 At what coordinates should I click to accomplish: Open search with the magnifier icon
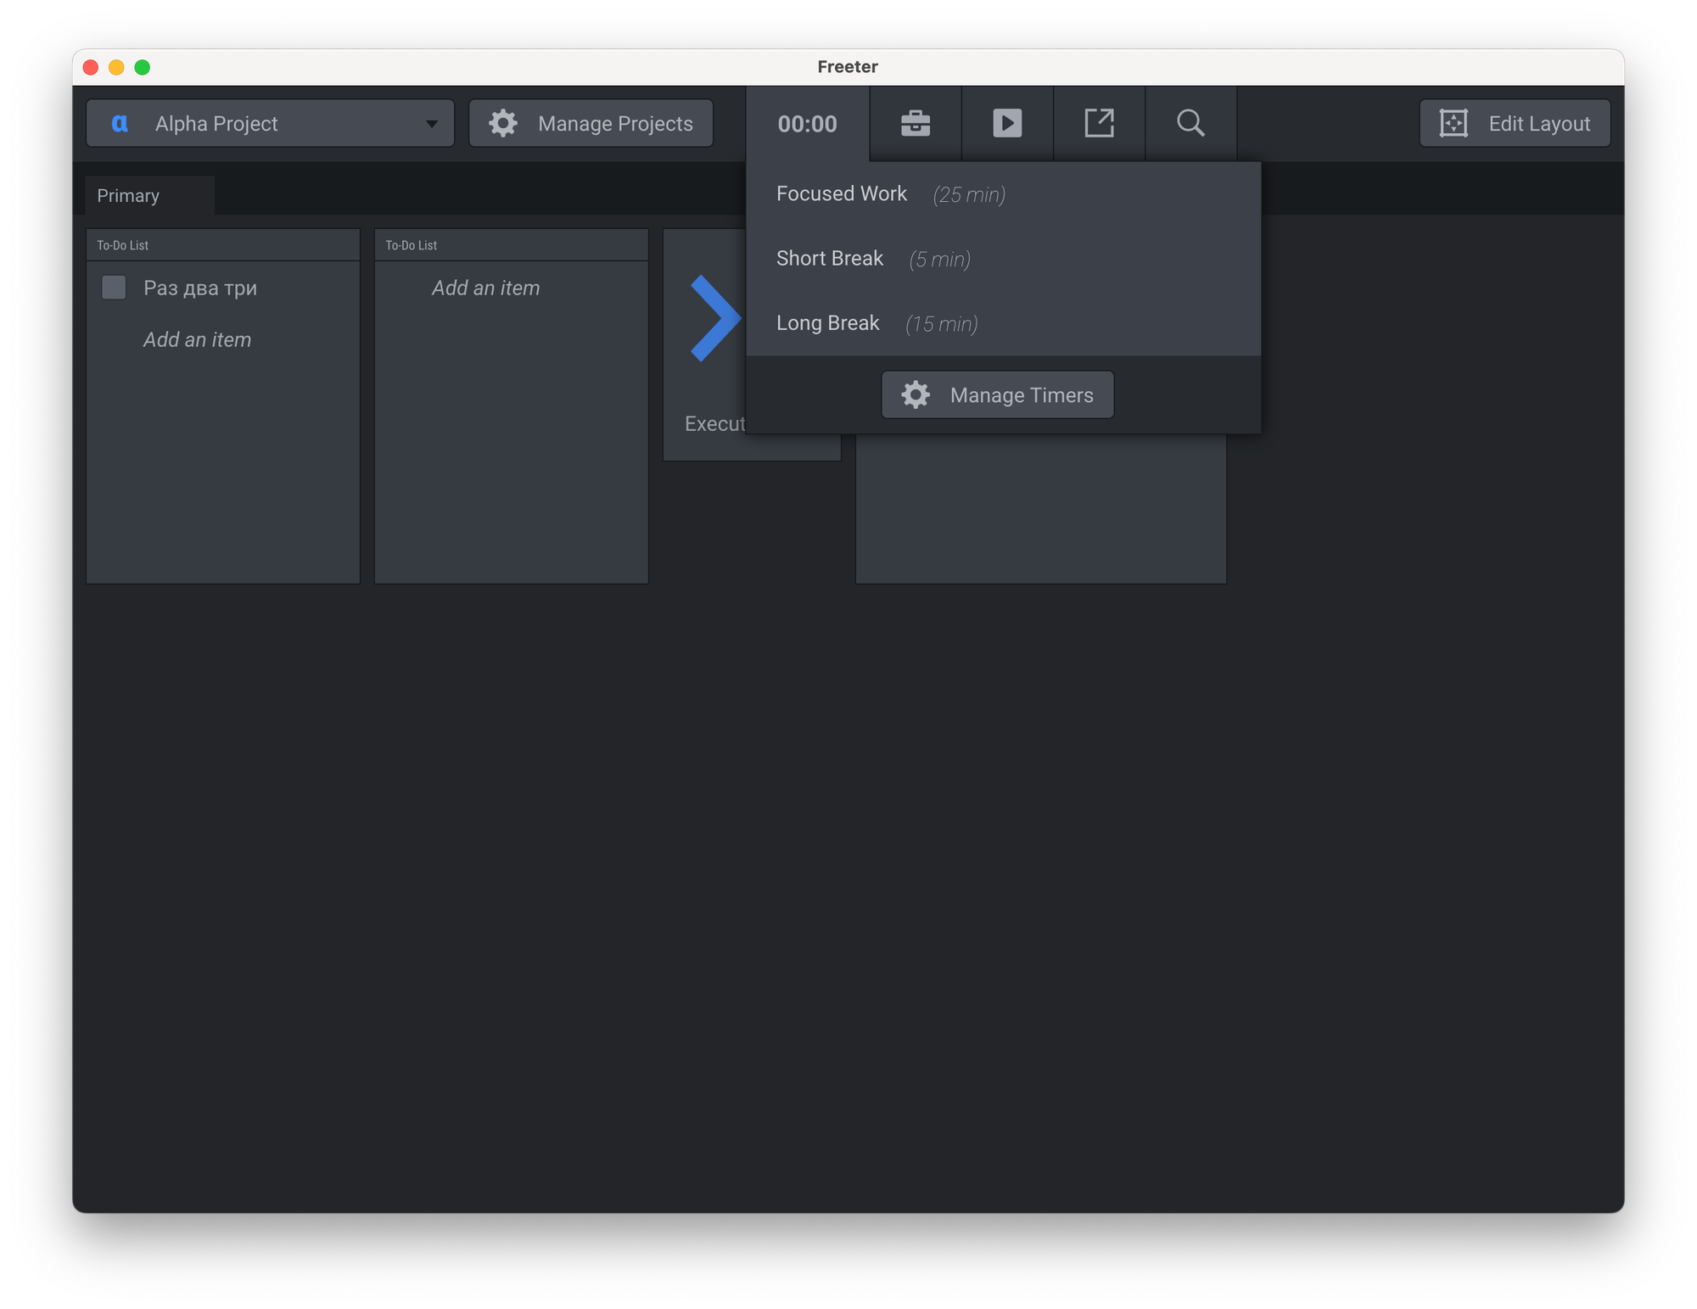pyautogui.click(x=1190, y=124)
